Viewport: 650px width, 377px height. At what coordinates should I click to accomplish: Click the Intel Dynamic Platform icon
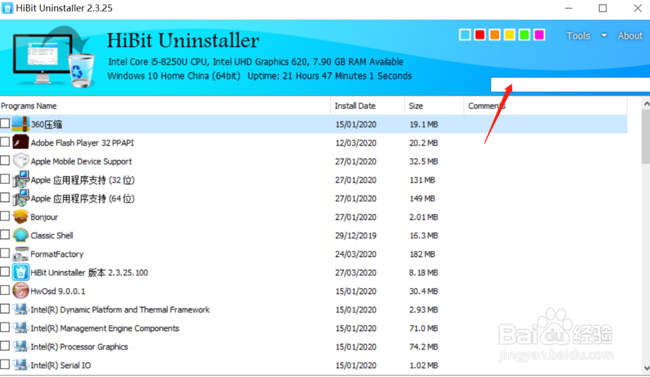pos(20,309)
